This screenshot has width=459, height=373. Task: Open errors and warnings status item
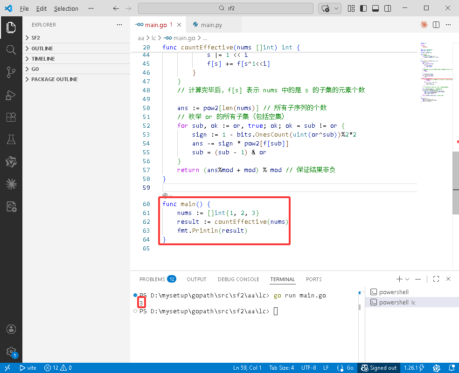(58, 368)
